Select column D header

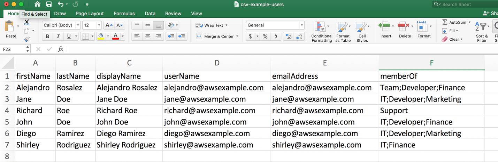click(x=217, y=63)
